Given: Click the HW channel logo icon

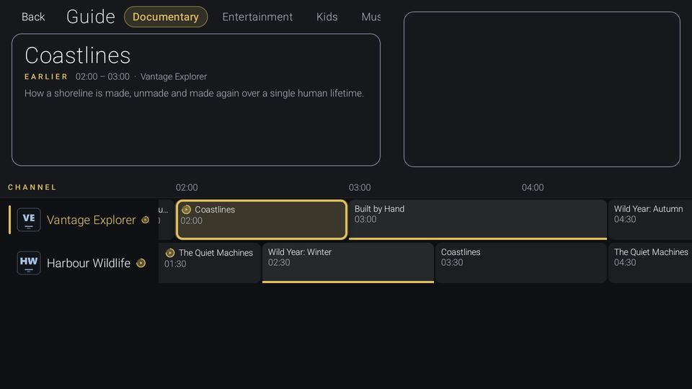Looking at the screenshot, I should coord(29,263).
